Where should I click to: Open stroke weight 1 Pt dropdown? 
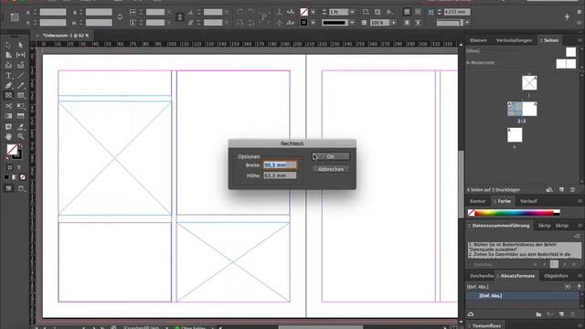pos(352,12)
